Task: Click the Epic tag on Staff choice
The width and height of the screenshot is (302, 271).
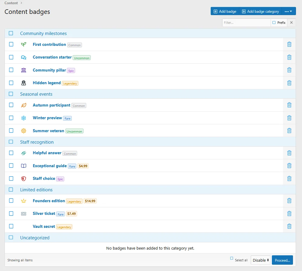Action: tap(60, 179)
